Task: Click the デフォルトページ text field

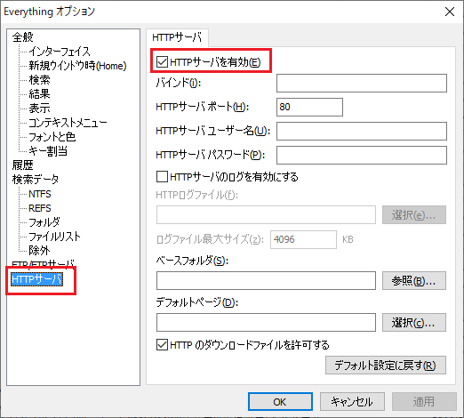Action: tap(266, 322)
